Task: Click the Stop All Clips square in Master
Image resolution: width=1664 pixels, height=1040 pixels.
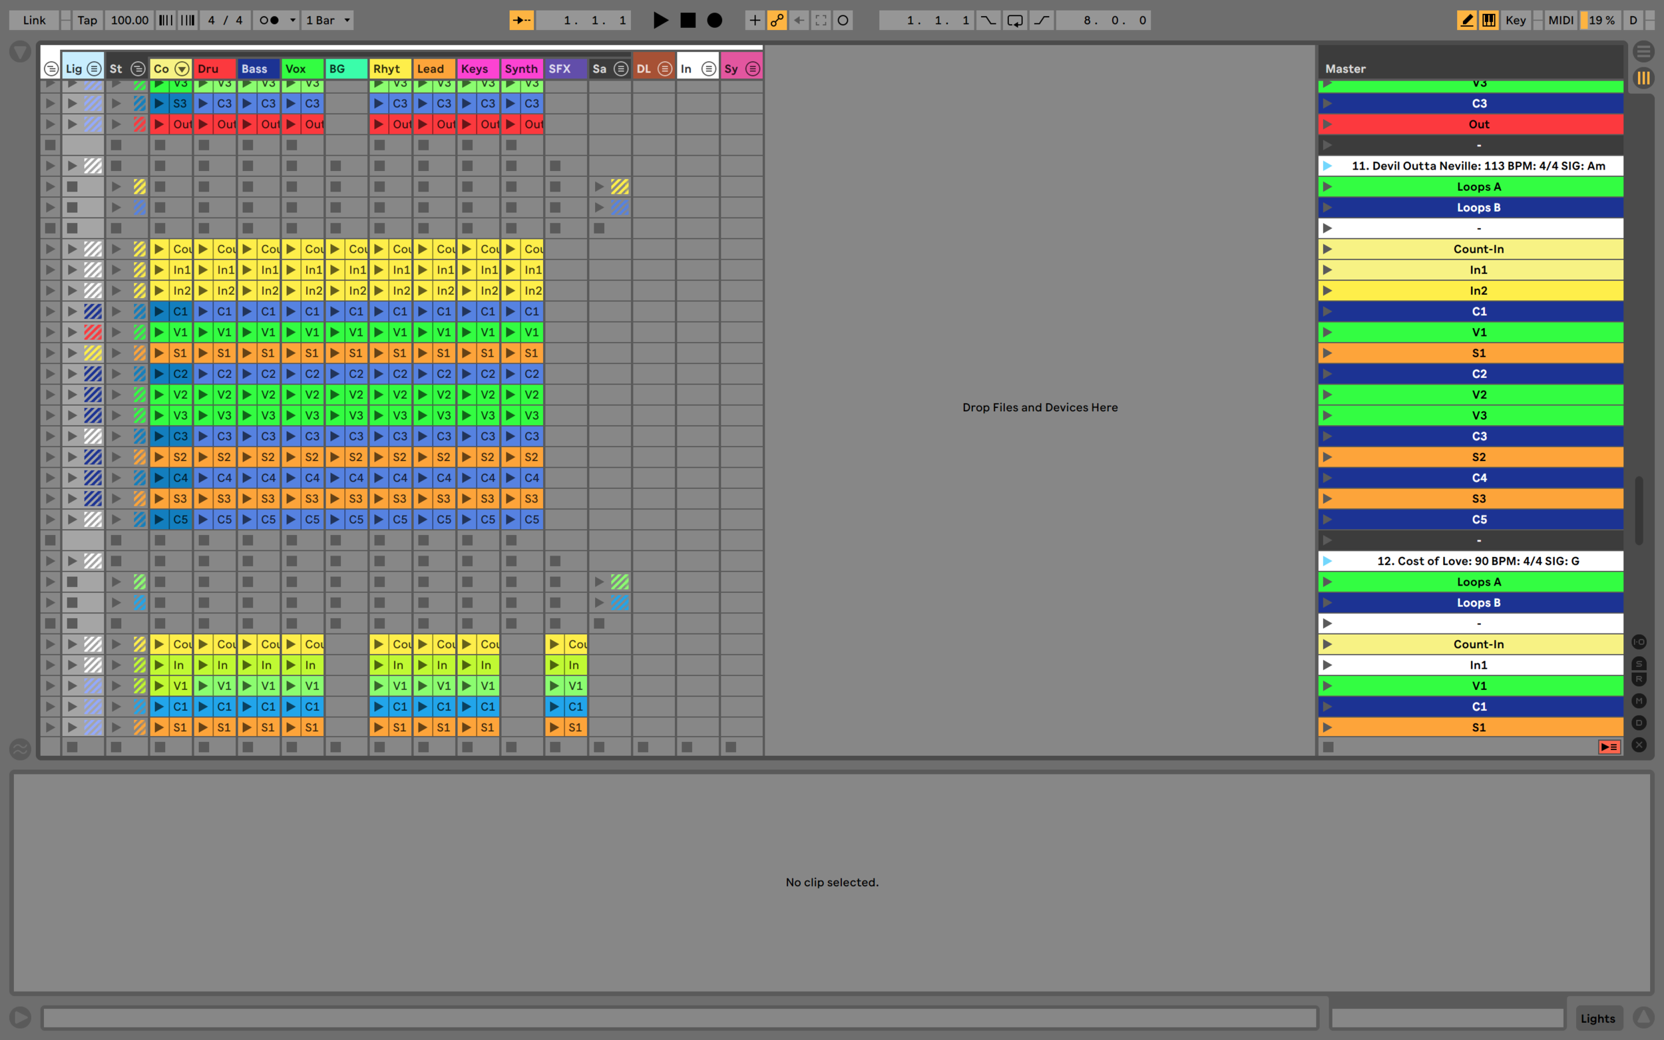Action: (x=1329, y=747)
